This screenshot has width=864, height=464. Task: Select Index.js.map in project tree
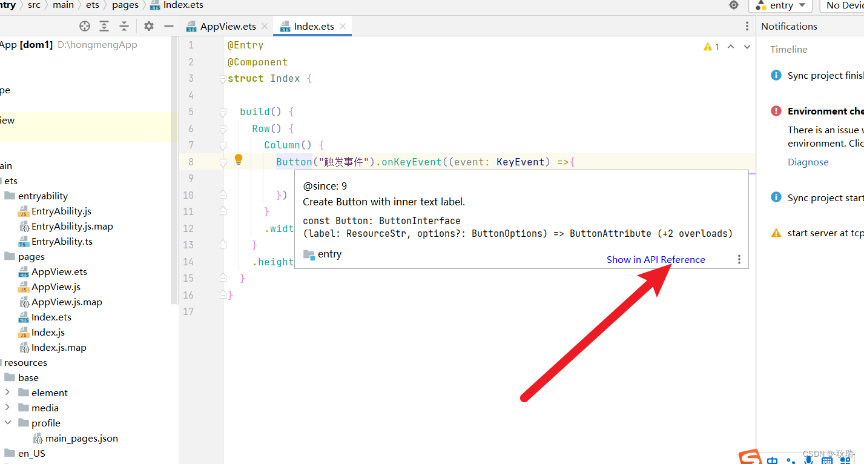[x=59, y=347]
